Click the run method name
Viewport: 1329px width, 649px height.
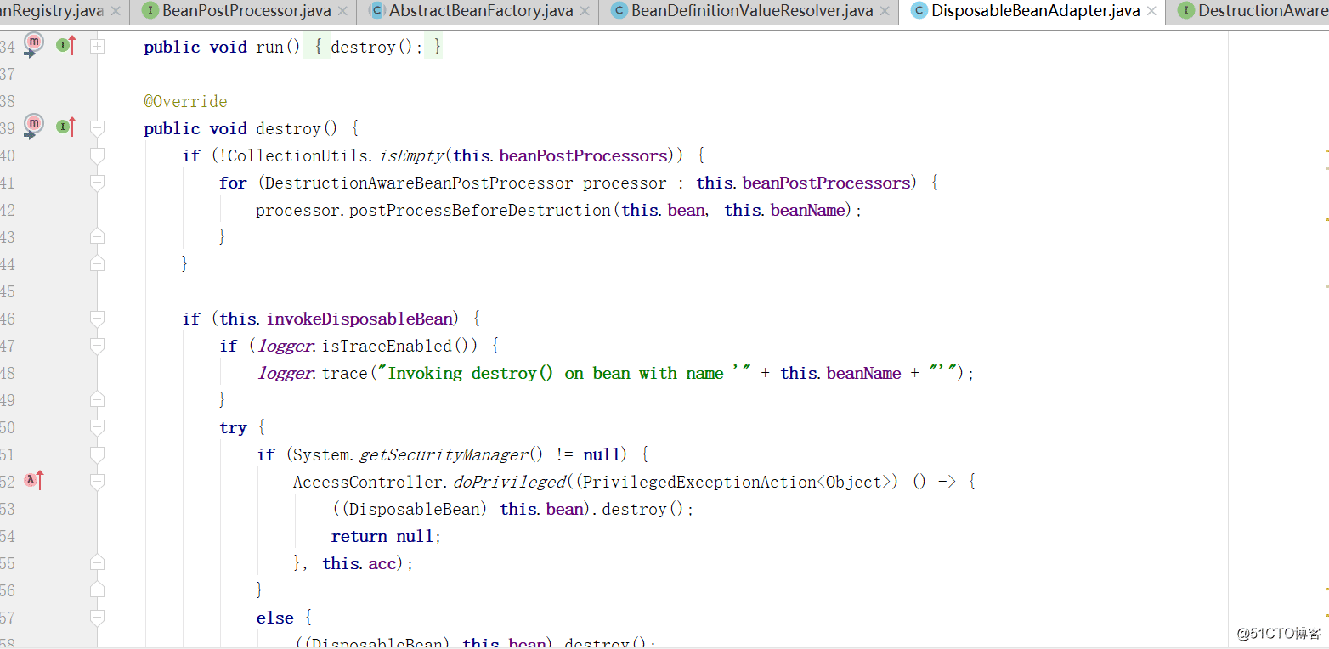click(270, 47)
